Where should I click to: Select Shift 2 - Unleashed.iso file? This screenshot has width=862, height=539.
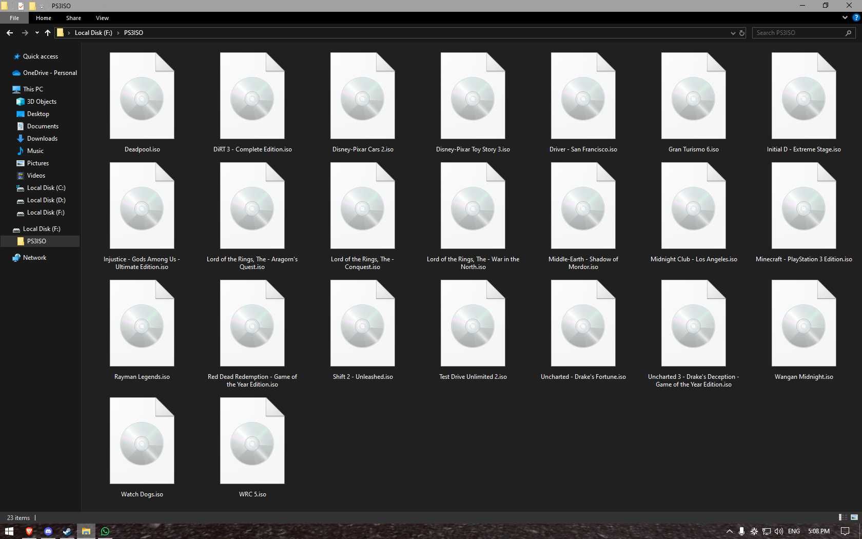click(362, 323)
